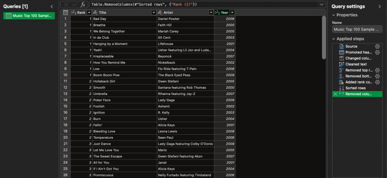Confirm formula with the checkmark icon
The image size is (387, 178).
point(74,4)
